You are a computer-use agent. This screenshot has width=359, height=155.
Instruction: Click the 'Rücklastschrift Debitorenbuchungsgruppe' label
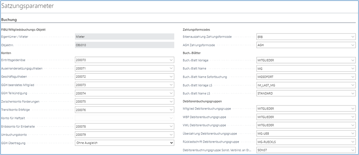pos(211,142)
